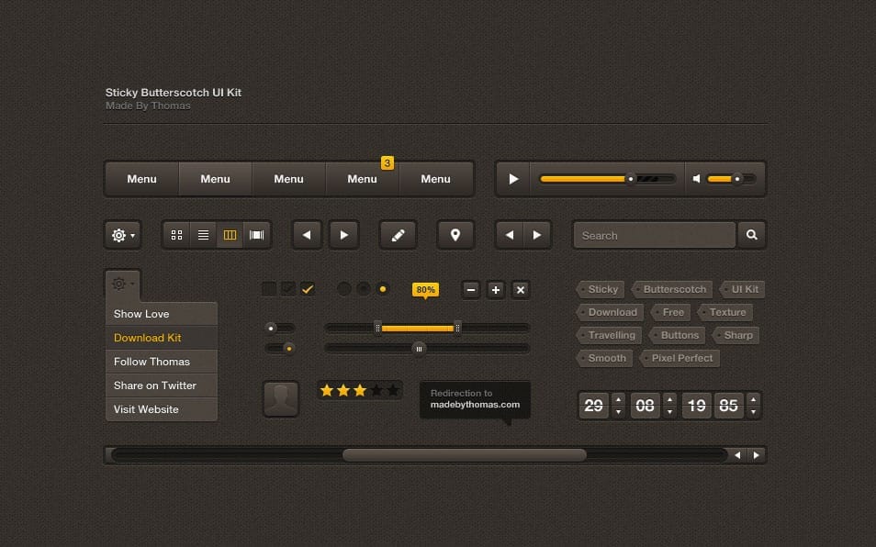Image resolution: width=876 pixels, height=547 pixels.
Task: Expand the stepper arrows on the 08 counter
Action: (668, 405)
